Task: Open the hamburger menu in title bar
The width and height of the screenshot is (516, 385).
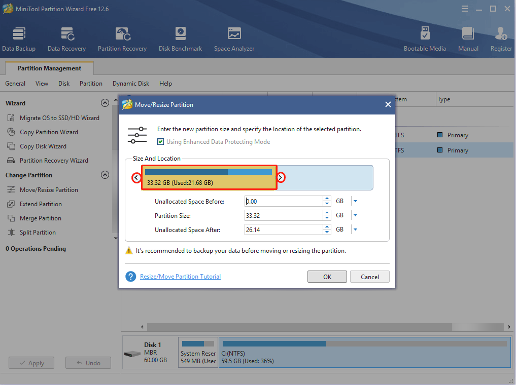Action: (x=465, y=9)
